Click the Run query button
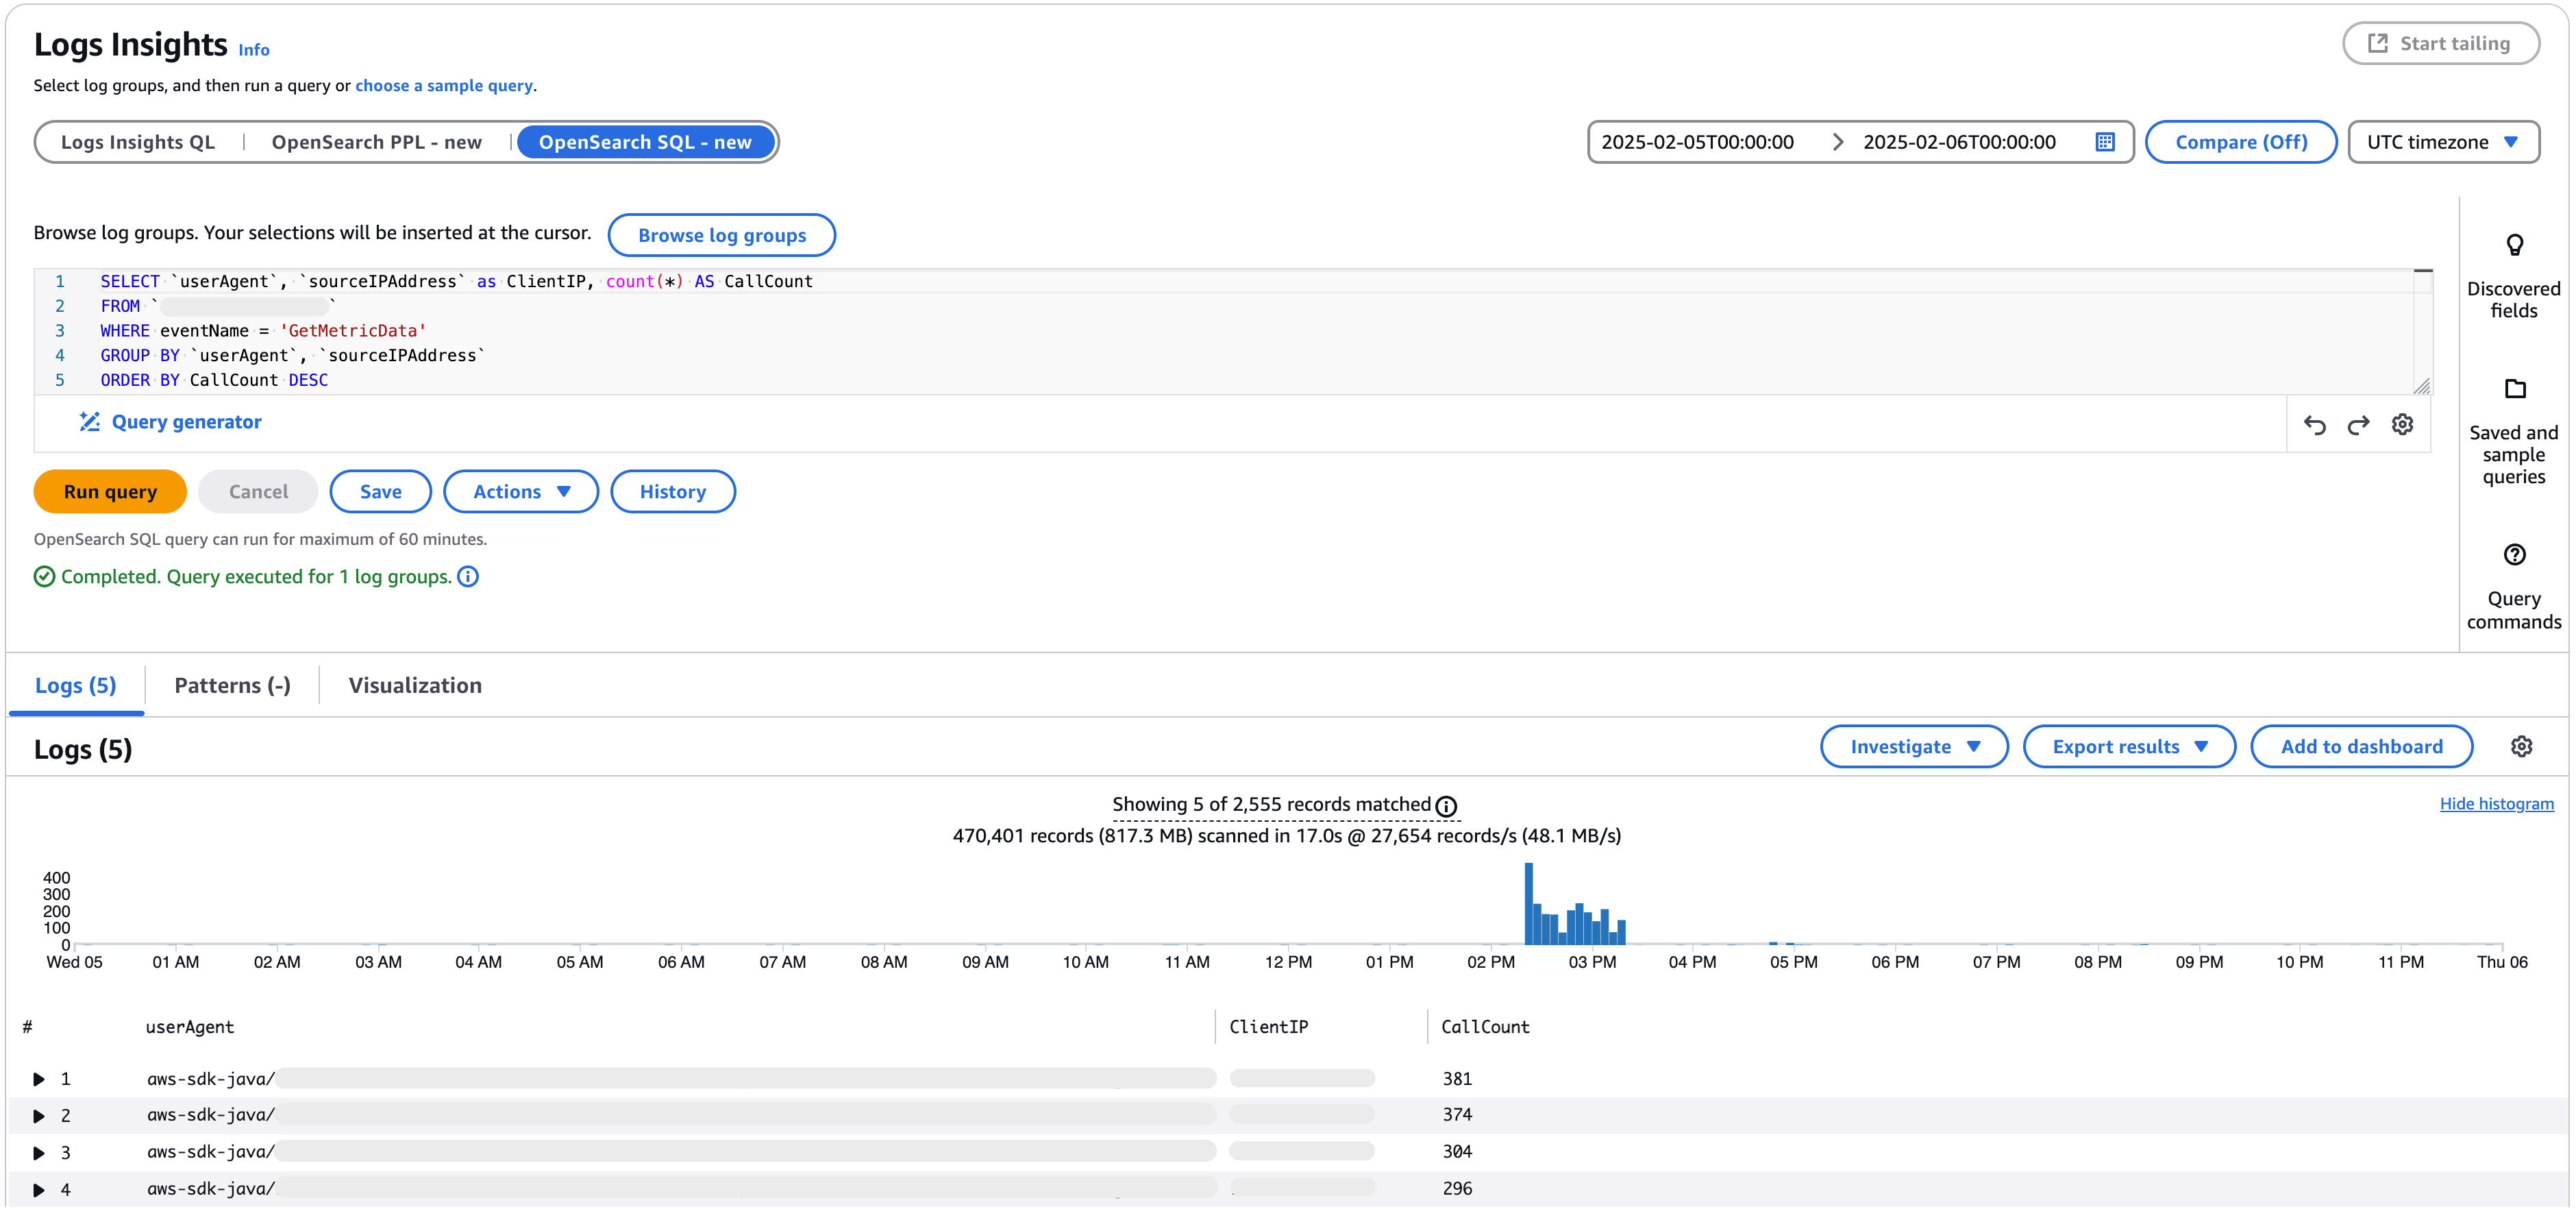The height and width of the screenshot is (1209, 2576). point(110,492)
